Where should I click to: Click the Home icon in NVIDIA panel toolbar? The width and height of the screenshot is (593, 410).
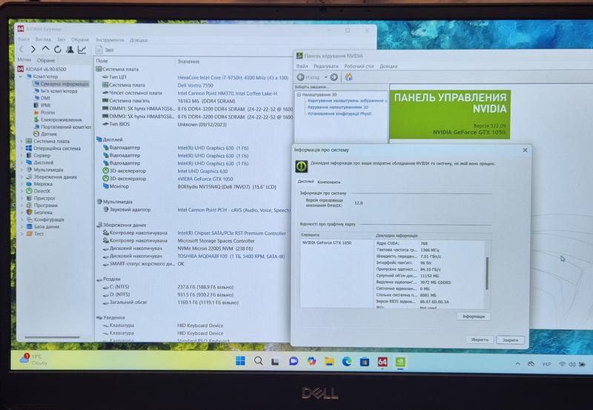[x=348, y=76]
